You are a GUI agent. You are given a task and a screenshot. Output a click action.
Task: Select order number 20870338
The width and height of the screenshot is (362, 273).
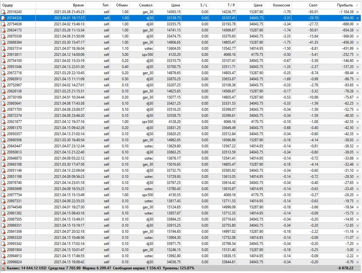click(14, 36)
